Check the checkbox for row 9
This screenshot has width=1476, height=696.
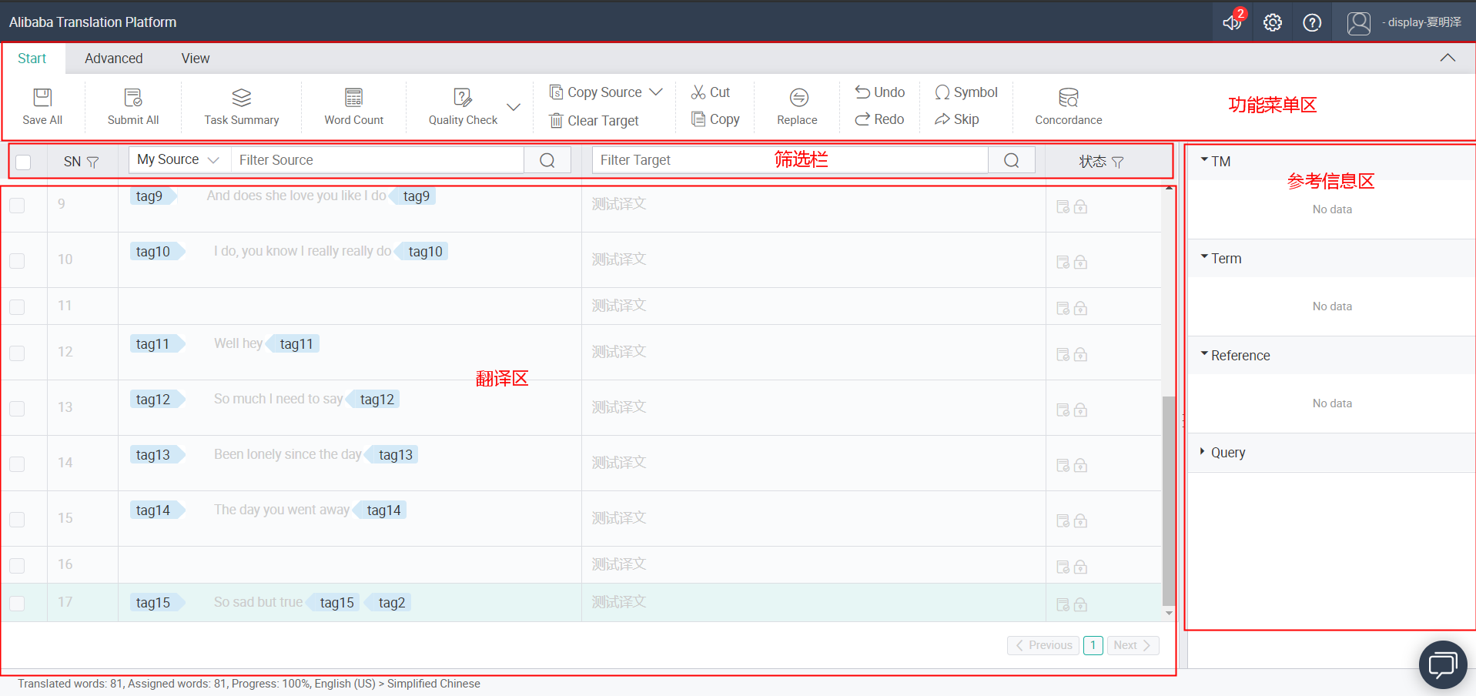pos(17,206)
